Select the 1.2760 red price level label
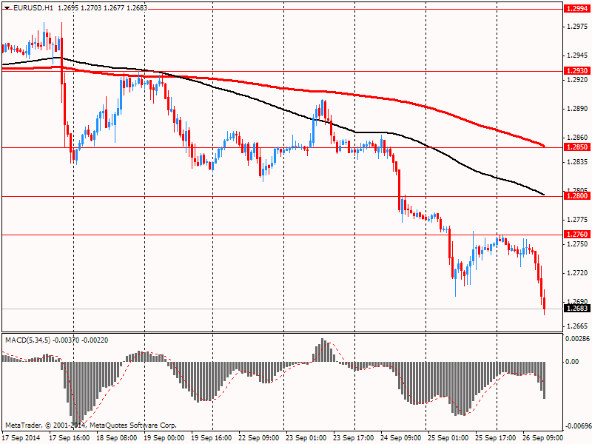 pos(577,235)
